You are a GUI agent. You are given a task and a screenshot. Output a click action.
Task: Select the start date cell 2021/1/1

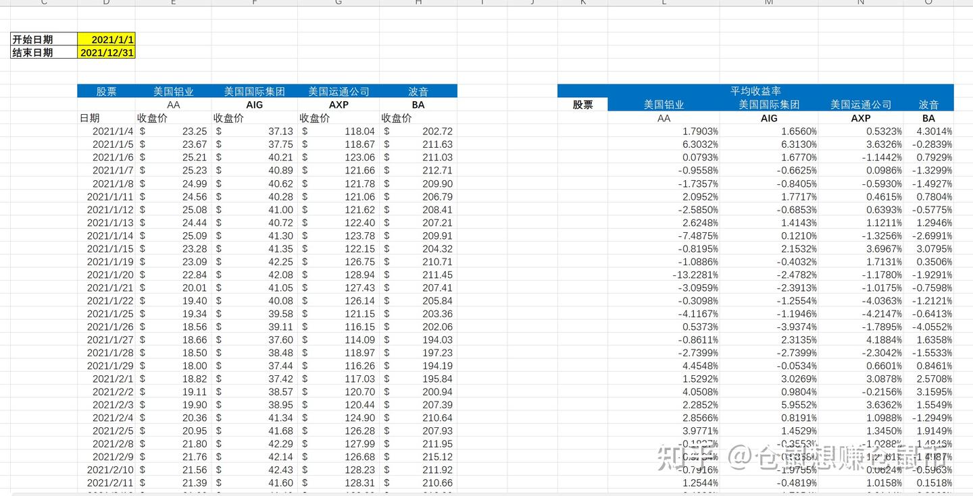pyautogui.click(x=107, y=39)
